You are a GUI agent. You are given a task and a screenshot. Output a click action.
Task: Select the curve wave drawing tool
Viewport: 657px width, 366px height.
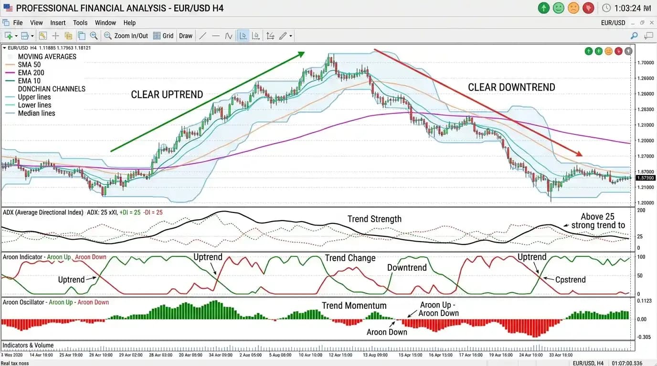pyautogui.click(x=229, y=36)
